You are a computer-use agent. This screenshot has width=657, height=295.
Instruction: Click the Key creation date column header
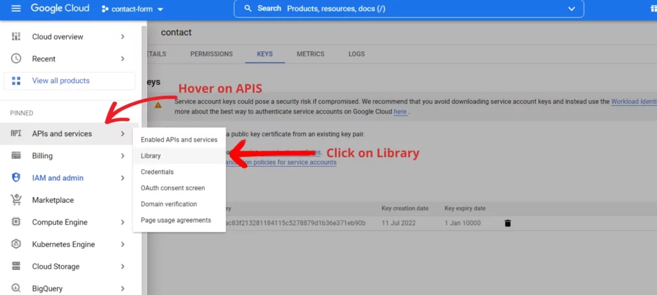[x=405, y=208]
